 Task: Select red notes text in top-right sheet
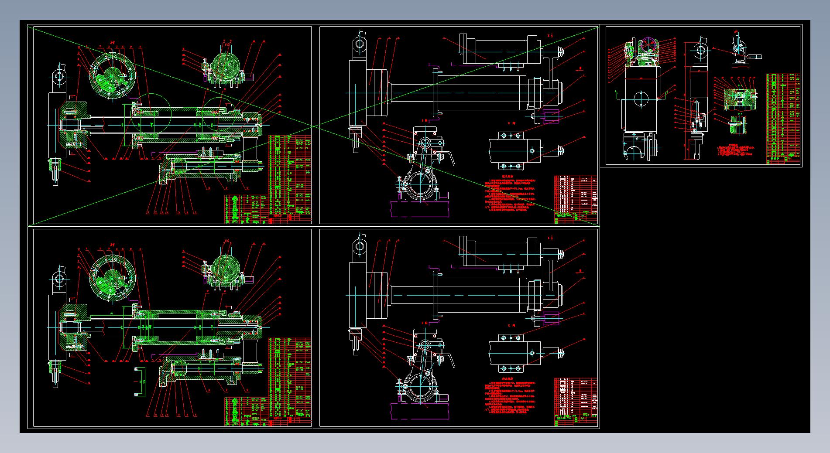pyautogui.click(x=736, y=149)
